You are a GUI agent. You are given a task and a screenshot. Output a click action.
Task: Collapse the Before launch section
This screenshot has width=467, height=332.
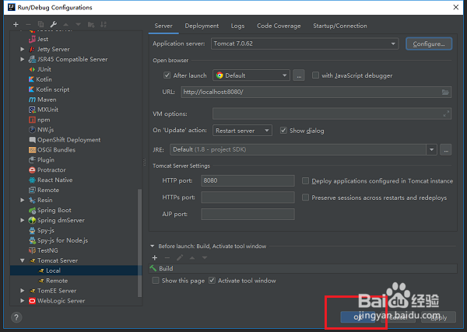point(153,246)
